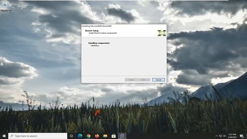The height and width of the screenshot is (139, 247).
Task: Open network status tray icon
Action: tap(221, 136)
